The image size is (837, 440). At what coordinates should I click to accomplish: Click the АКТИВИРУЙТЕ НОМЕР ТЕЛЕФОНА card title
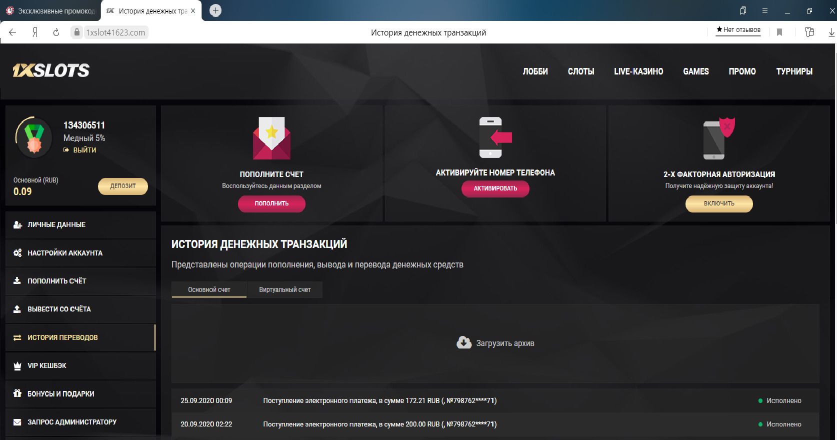[x=495, y=172]
